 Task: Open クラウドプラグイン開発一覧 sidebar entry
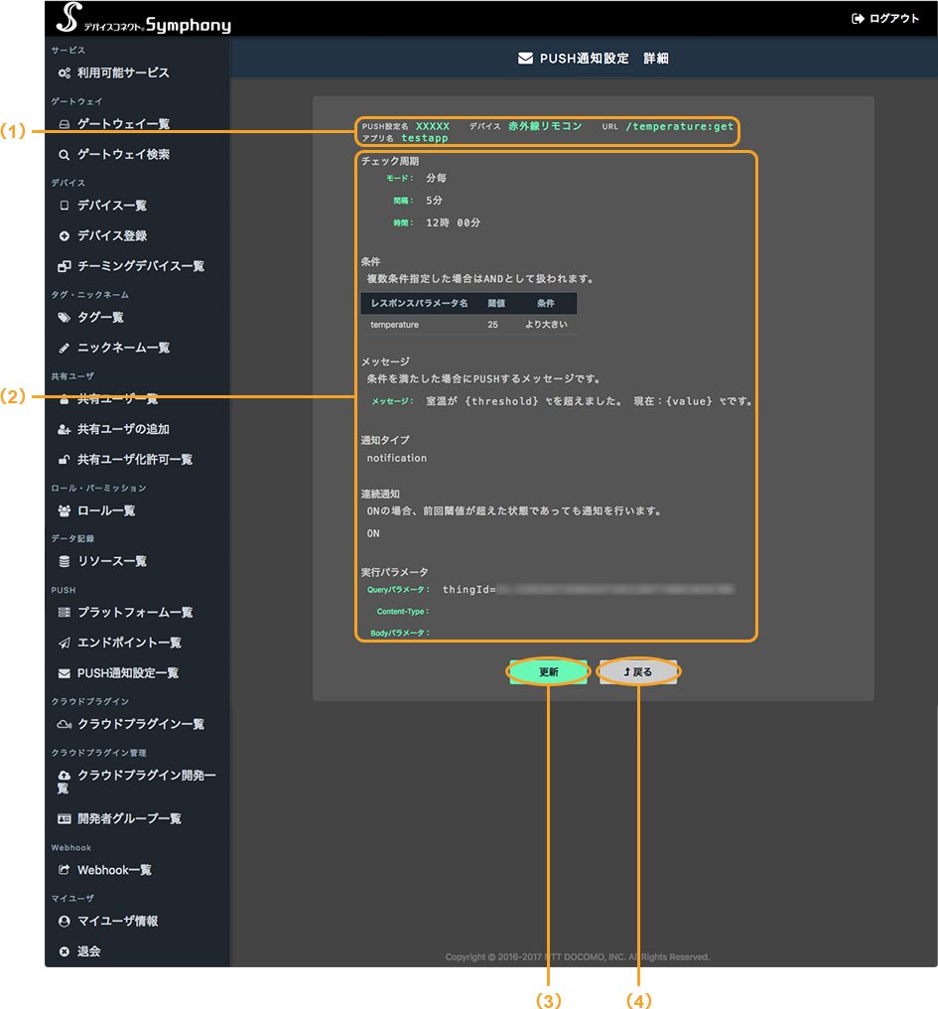pos(137,782)
